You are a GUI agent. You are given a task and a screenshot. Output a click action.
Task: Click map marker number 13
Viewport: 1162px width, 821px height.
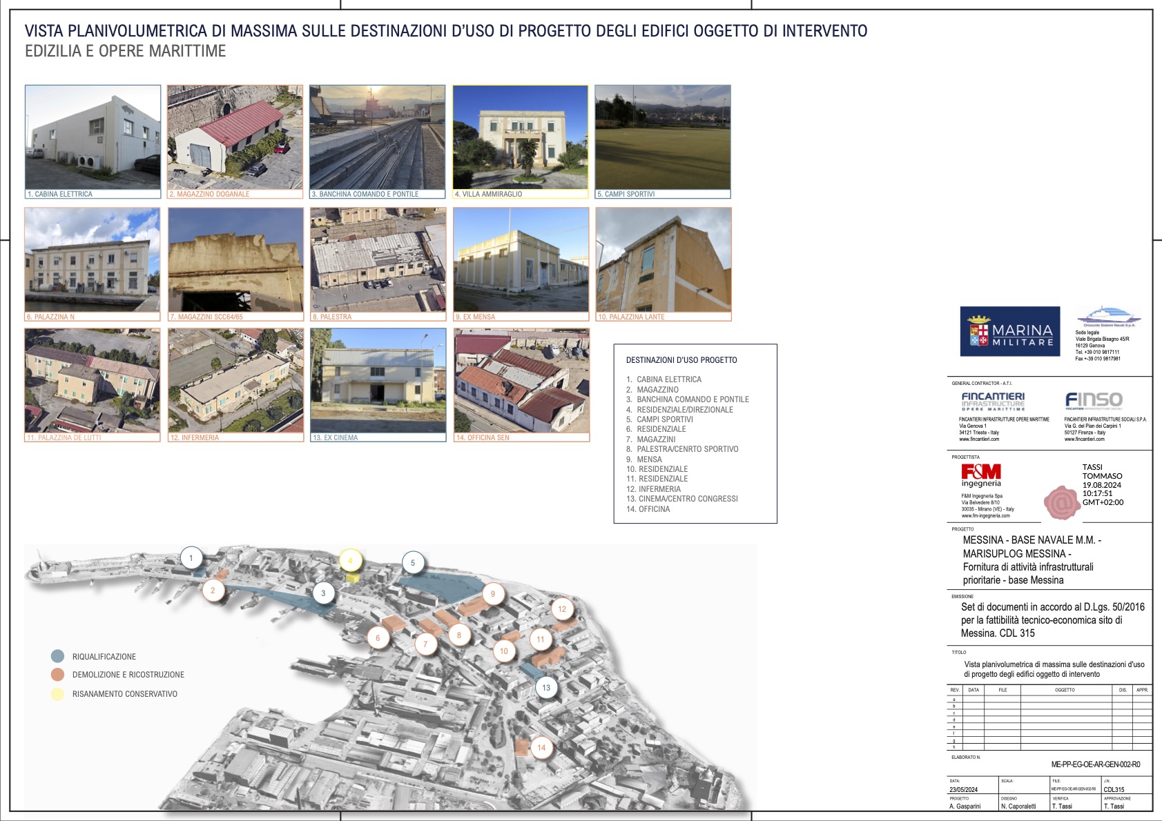(x=546, y=688)
